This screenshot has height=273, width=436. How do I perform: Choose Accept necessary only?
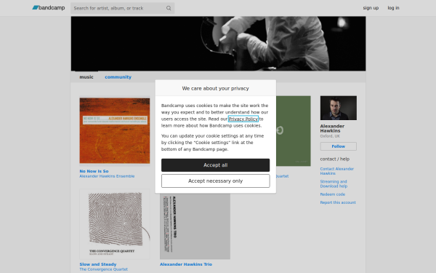[216, 181]
